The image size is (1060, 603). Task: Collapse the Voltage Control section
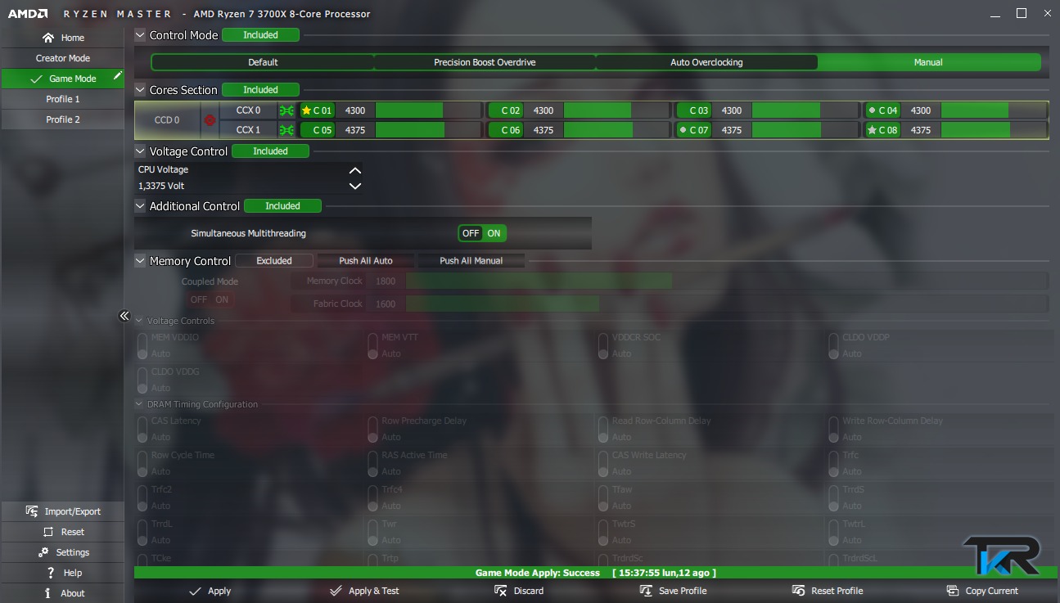[140, 151]
